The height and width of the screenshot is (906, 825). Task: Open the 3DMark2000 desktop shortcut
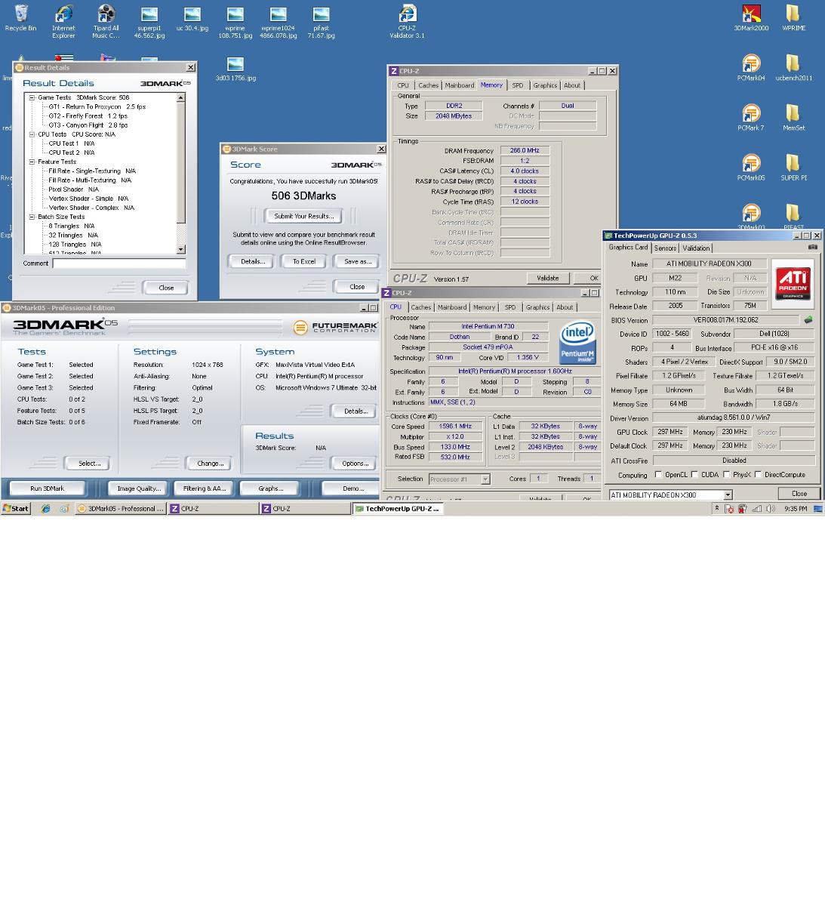[751, 18]
